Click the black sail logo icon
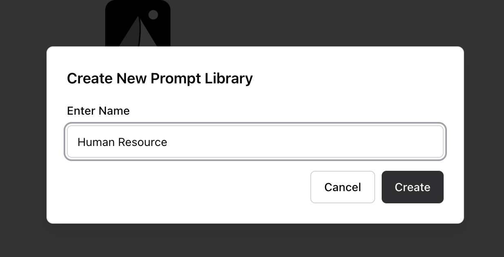The image size is (504, 257). [138, 23]
